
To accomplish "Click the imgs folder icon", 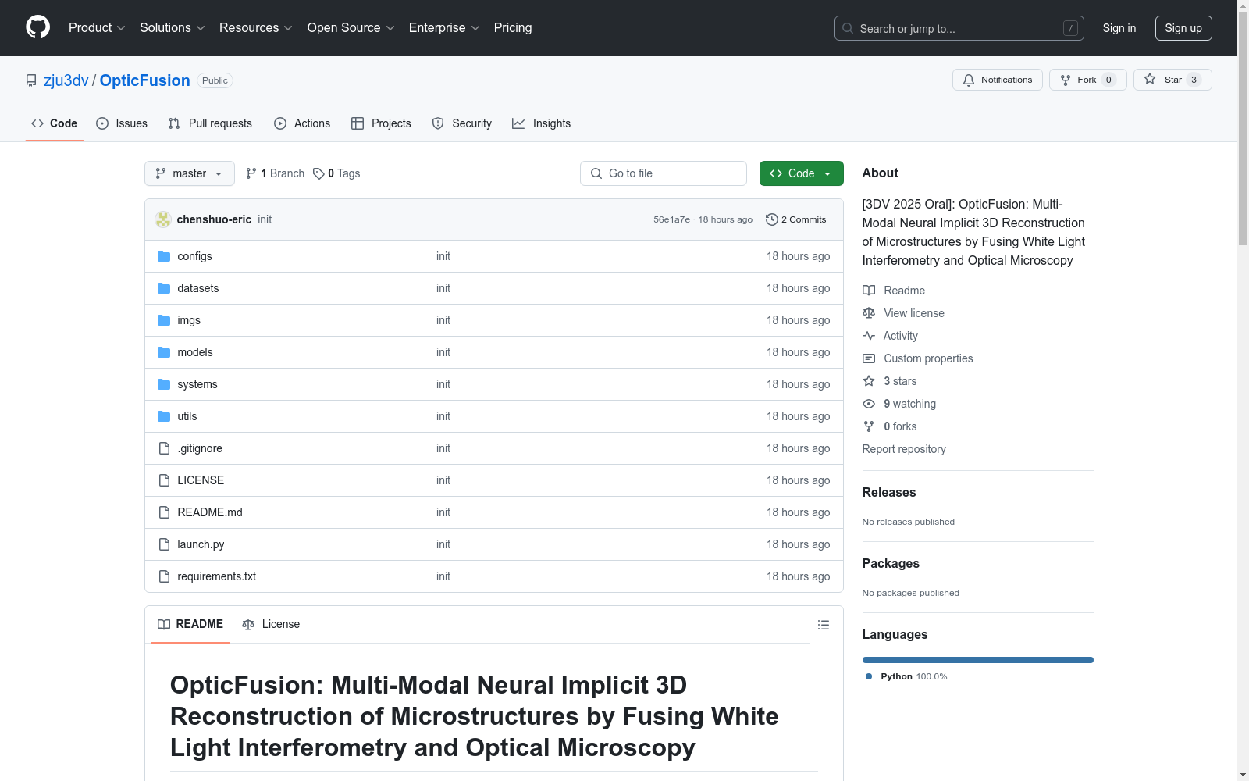I will click(x=164, y=320).
